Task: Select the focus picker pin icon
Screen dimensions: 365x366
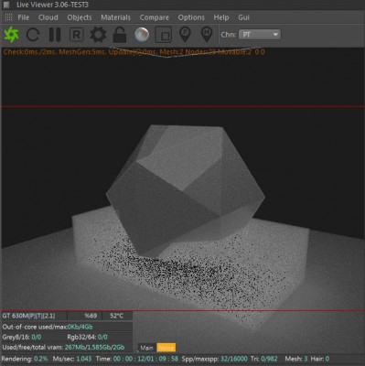Action: pos(185,34)
